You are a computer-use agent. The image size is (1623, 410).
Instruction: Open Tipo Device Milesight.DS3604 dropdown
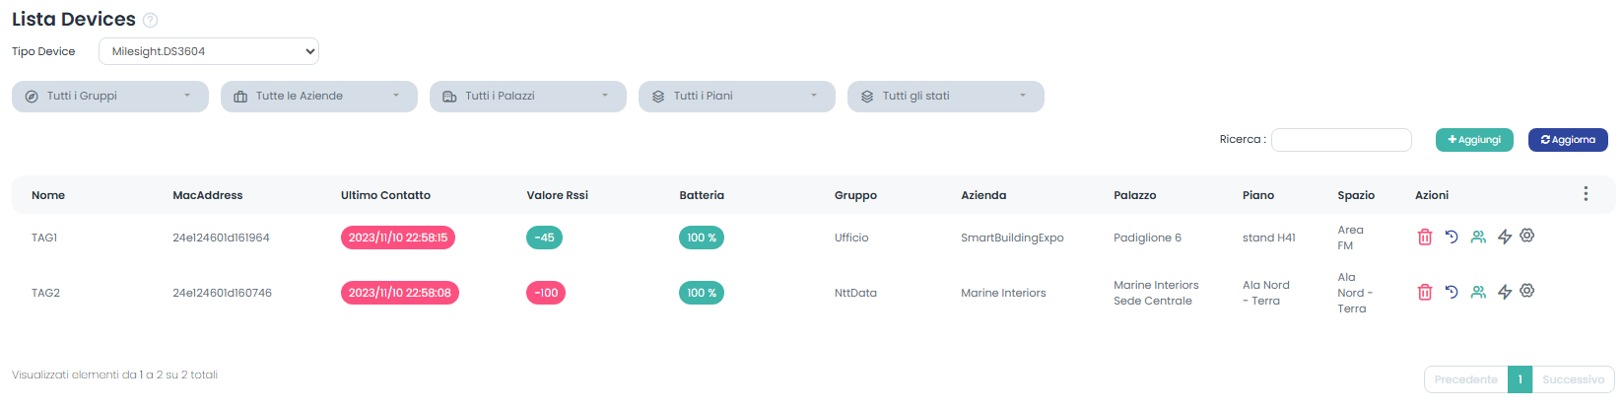tap(209, 51)
